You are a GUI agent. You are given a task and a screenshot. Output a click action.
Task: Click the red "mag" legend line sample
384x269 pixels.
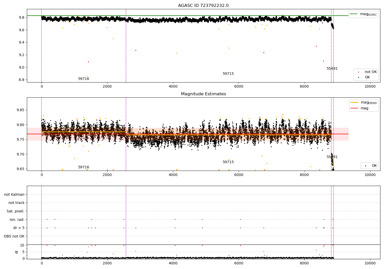tap(355, 108)
